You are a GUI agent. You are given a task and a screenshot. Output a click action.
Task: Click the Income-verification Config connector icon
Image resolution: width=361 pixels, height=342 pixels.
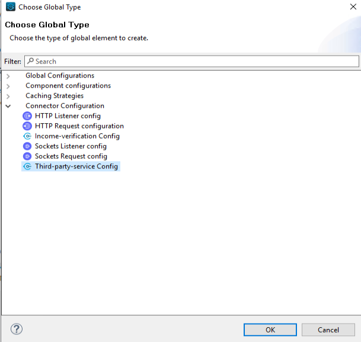27,136
